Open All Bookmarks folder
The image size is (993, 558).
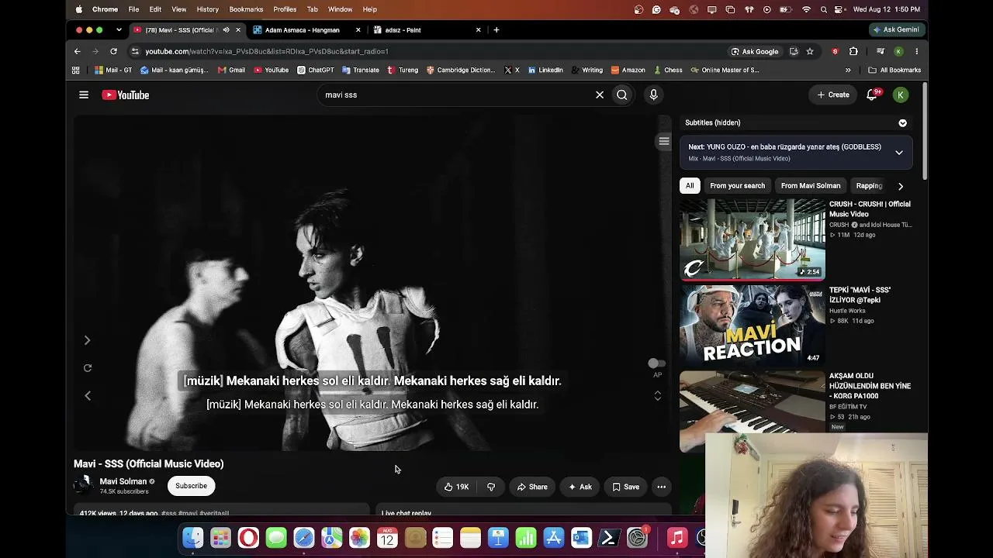point(894,70)
